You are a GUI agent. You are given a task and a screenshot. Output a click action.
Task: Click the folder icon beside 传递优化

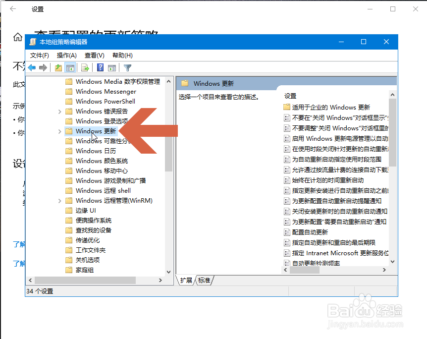(69, 240)
